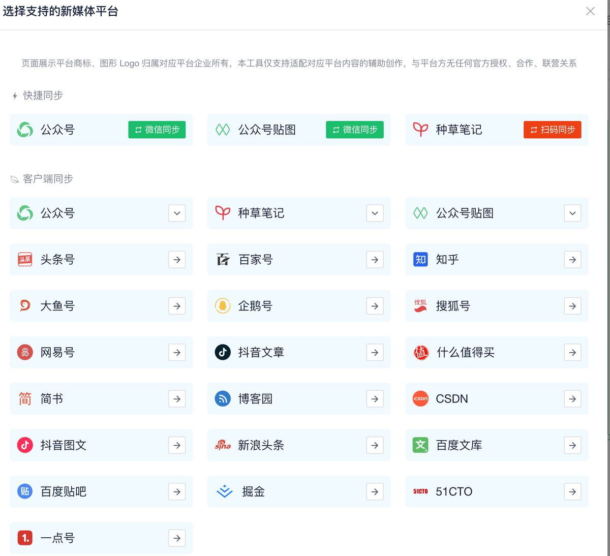Click the 百家号 platform logo
Viewport: 610px width, 556px height.
click(x=223, y=260)
